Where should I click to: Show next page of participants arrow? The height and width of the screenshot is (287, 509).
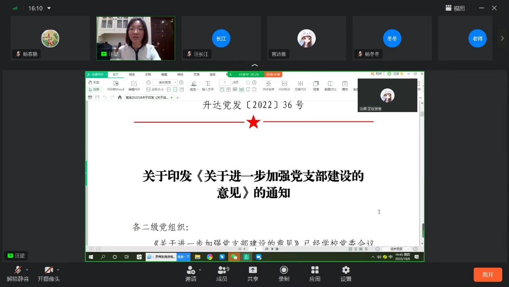pyautogui.click(x=502, y=38)
